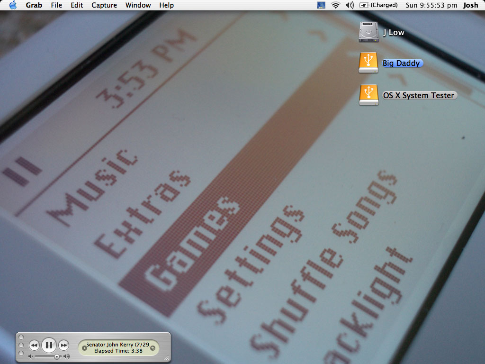Open the Capture menu

click(x=104, y=5)
